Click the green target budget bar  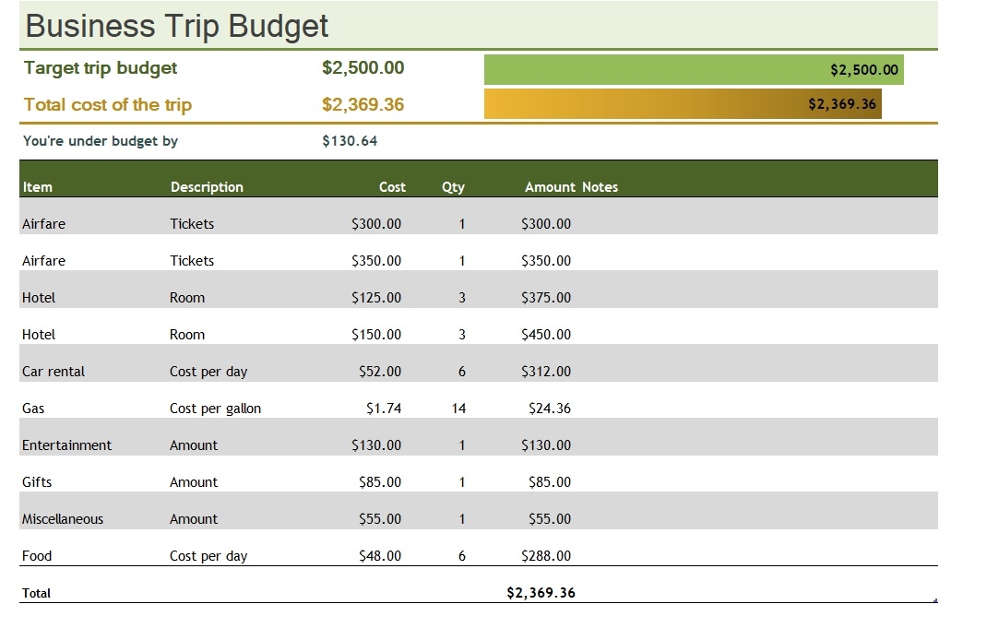pos(693,69)
